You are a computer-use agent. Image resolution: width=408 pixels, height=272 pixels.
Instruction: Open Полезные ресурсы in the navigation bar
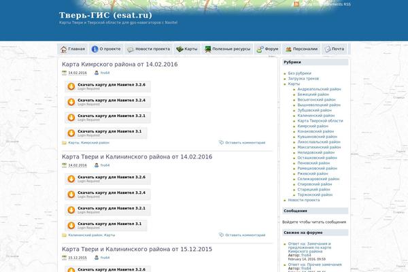(x=227, y=49)
